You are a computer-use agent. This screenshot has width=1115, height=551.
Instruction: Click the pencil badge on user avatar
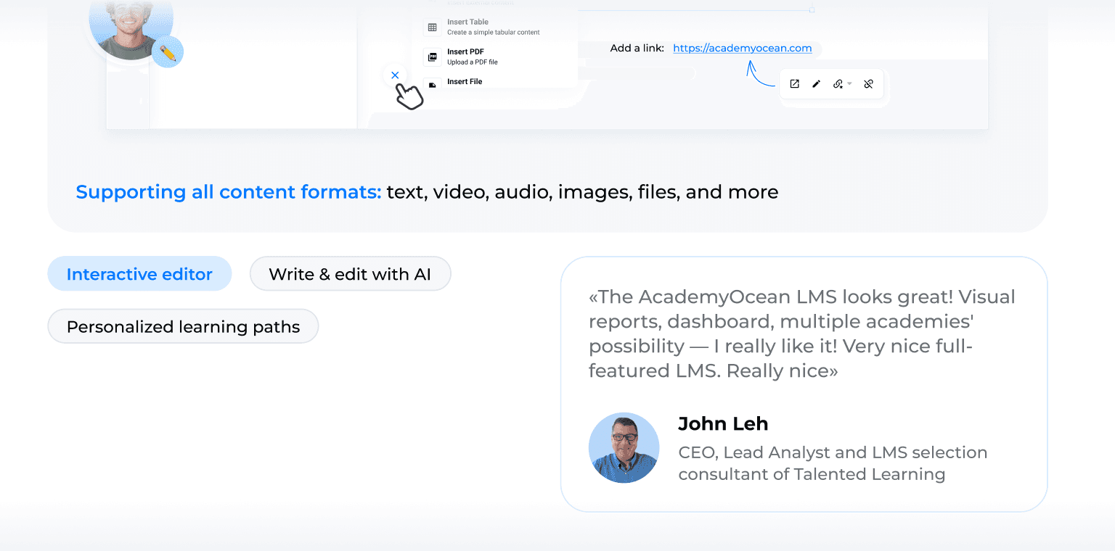click(x=168, y=52)
